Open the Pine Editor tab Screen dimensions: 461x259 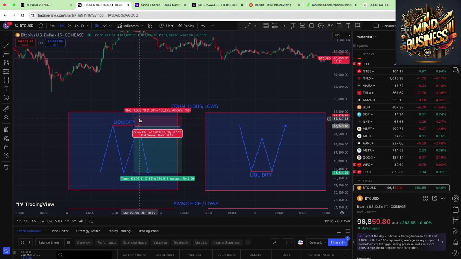[x=60, y=231]
